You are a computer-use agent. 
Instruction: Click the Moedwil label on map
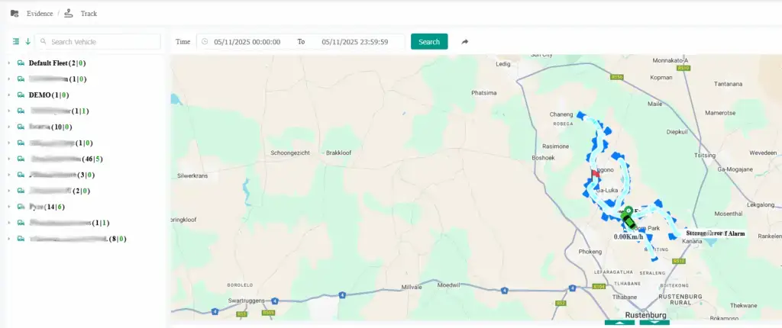coord(448,285)
